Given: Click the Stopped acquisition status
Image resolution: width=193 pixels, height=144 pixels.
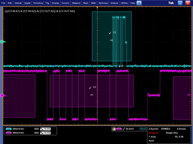Looking at the screenshot, I should pyautogui.click(x=153, y=132).
